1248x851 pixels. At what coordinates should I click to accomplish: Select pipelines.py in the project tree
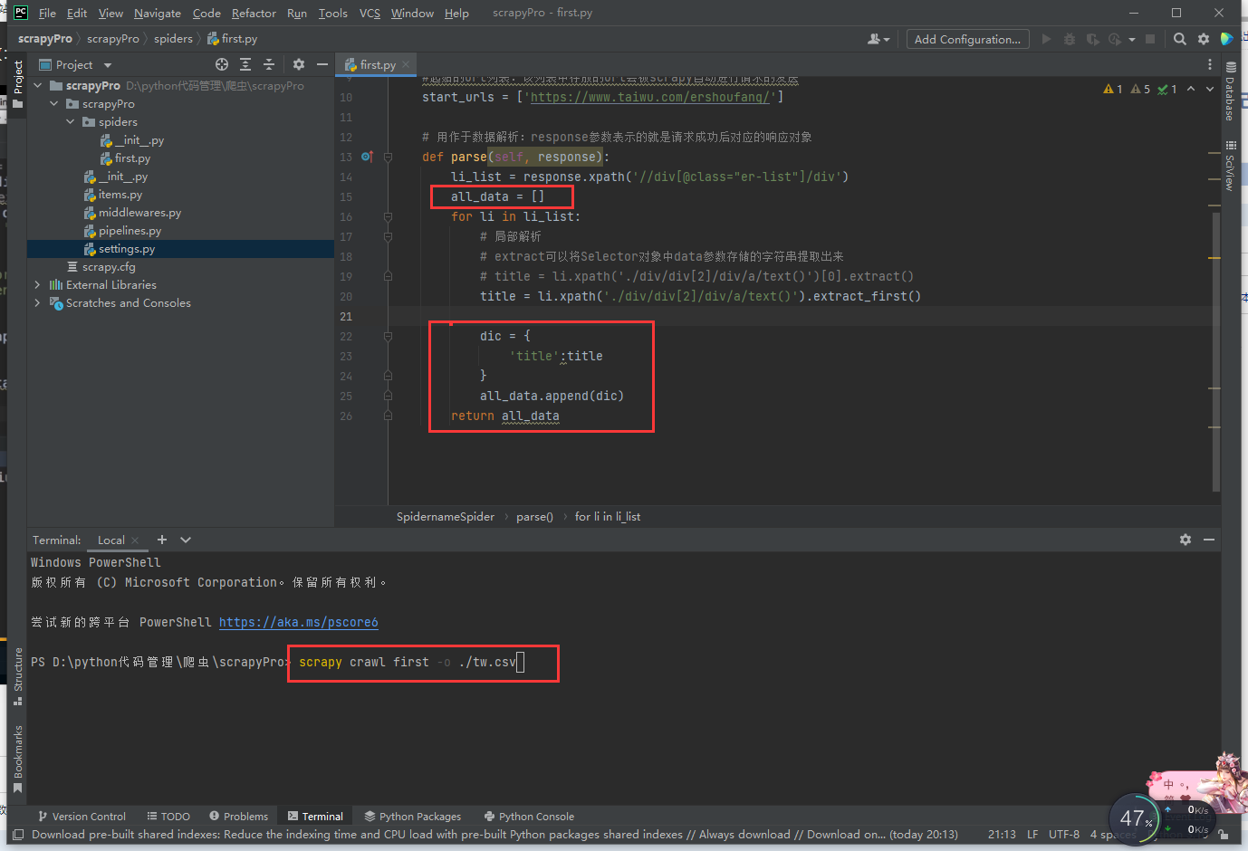click(130, 231)
